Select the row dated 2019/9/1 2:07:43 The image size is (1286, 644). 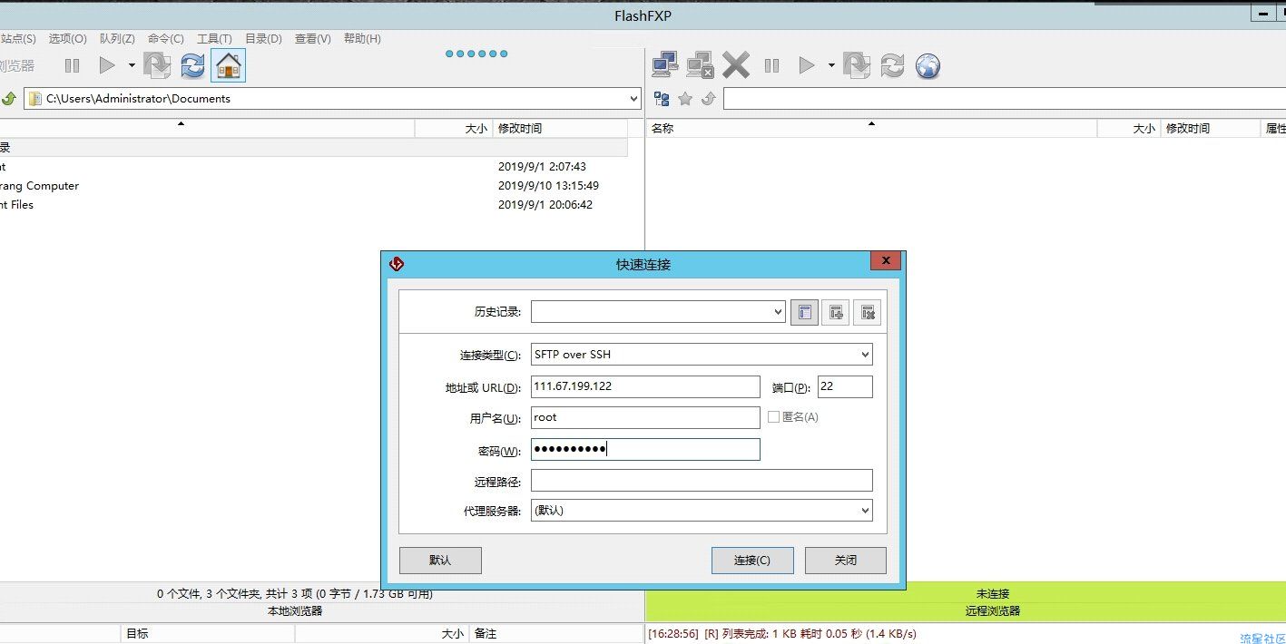point(313,167)
